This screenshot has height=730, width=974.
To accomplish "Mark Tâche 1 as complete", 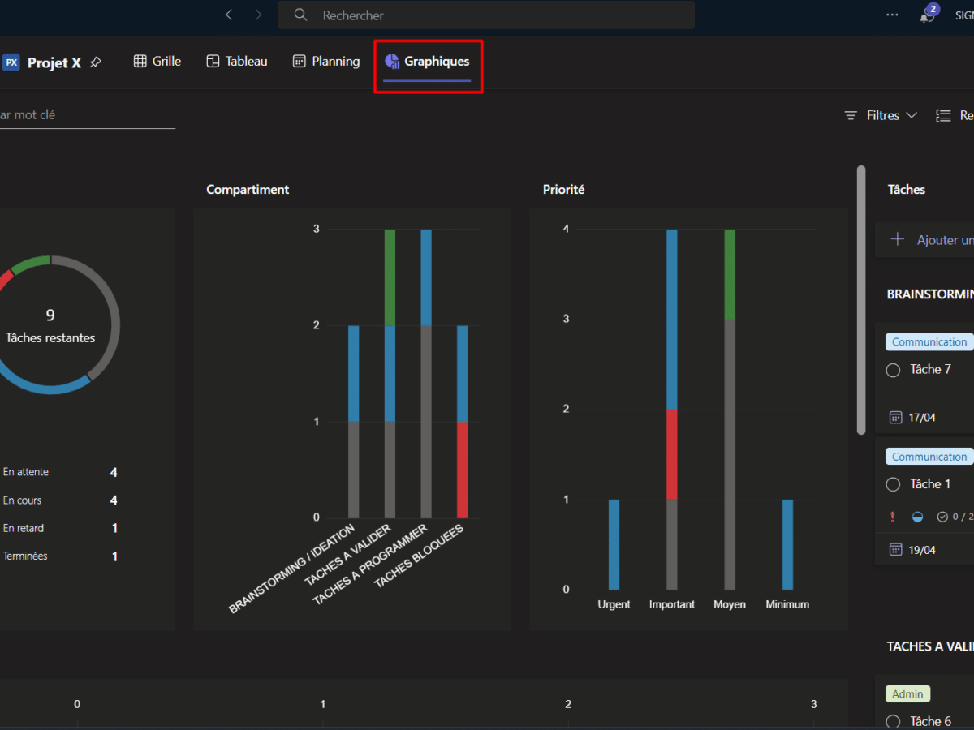I will coord(893,484).
